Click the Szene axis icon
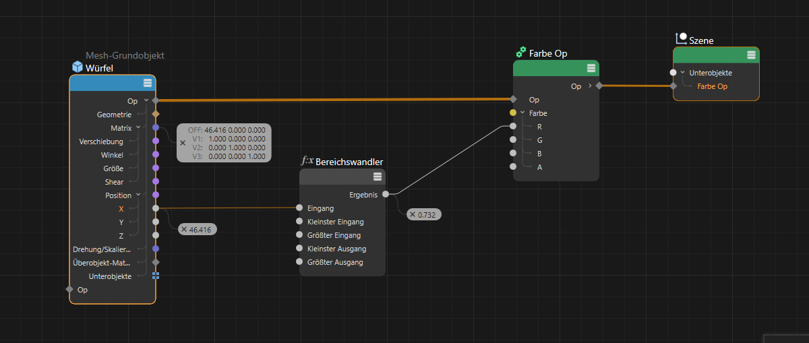Image resolution: width=809 pixels, height=343 pixels. tap(681, 39)
